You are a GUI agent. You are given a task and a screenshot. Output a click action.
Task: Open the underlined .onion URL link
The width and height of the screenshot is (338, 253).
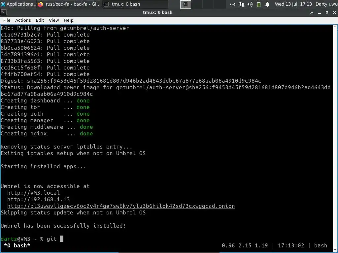[x=121, y=206]
